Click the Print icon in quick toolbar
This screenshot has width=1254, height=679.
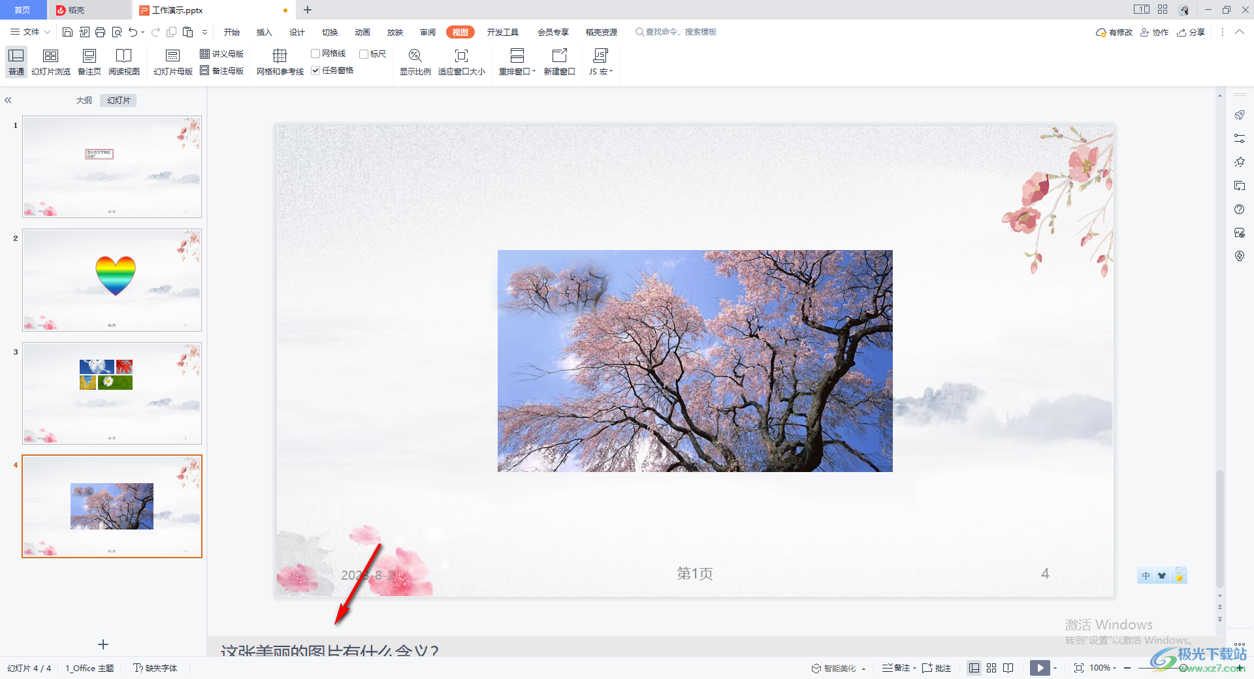(100, 32)
